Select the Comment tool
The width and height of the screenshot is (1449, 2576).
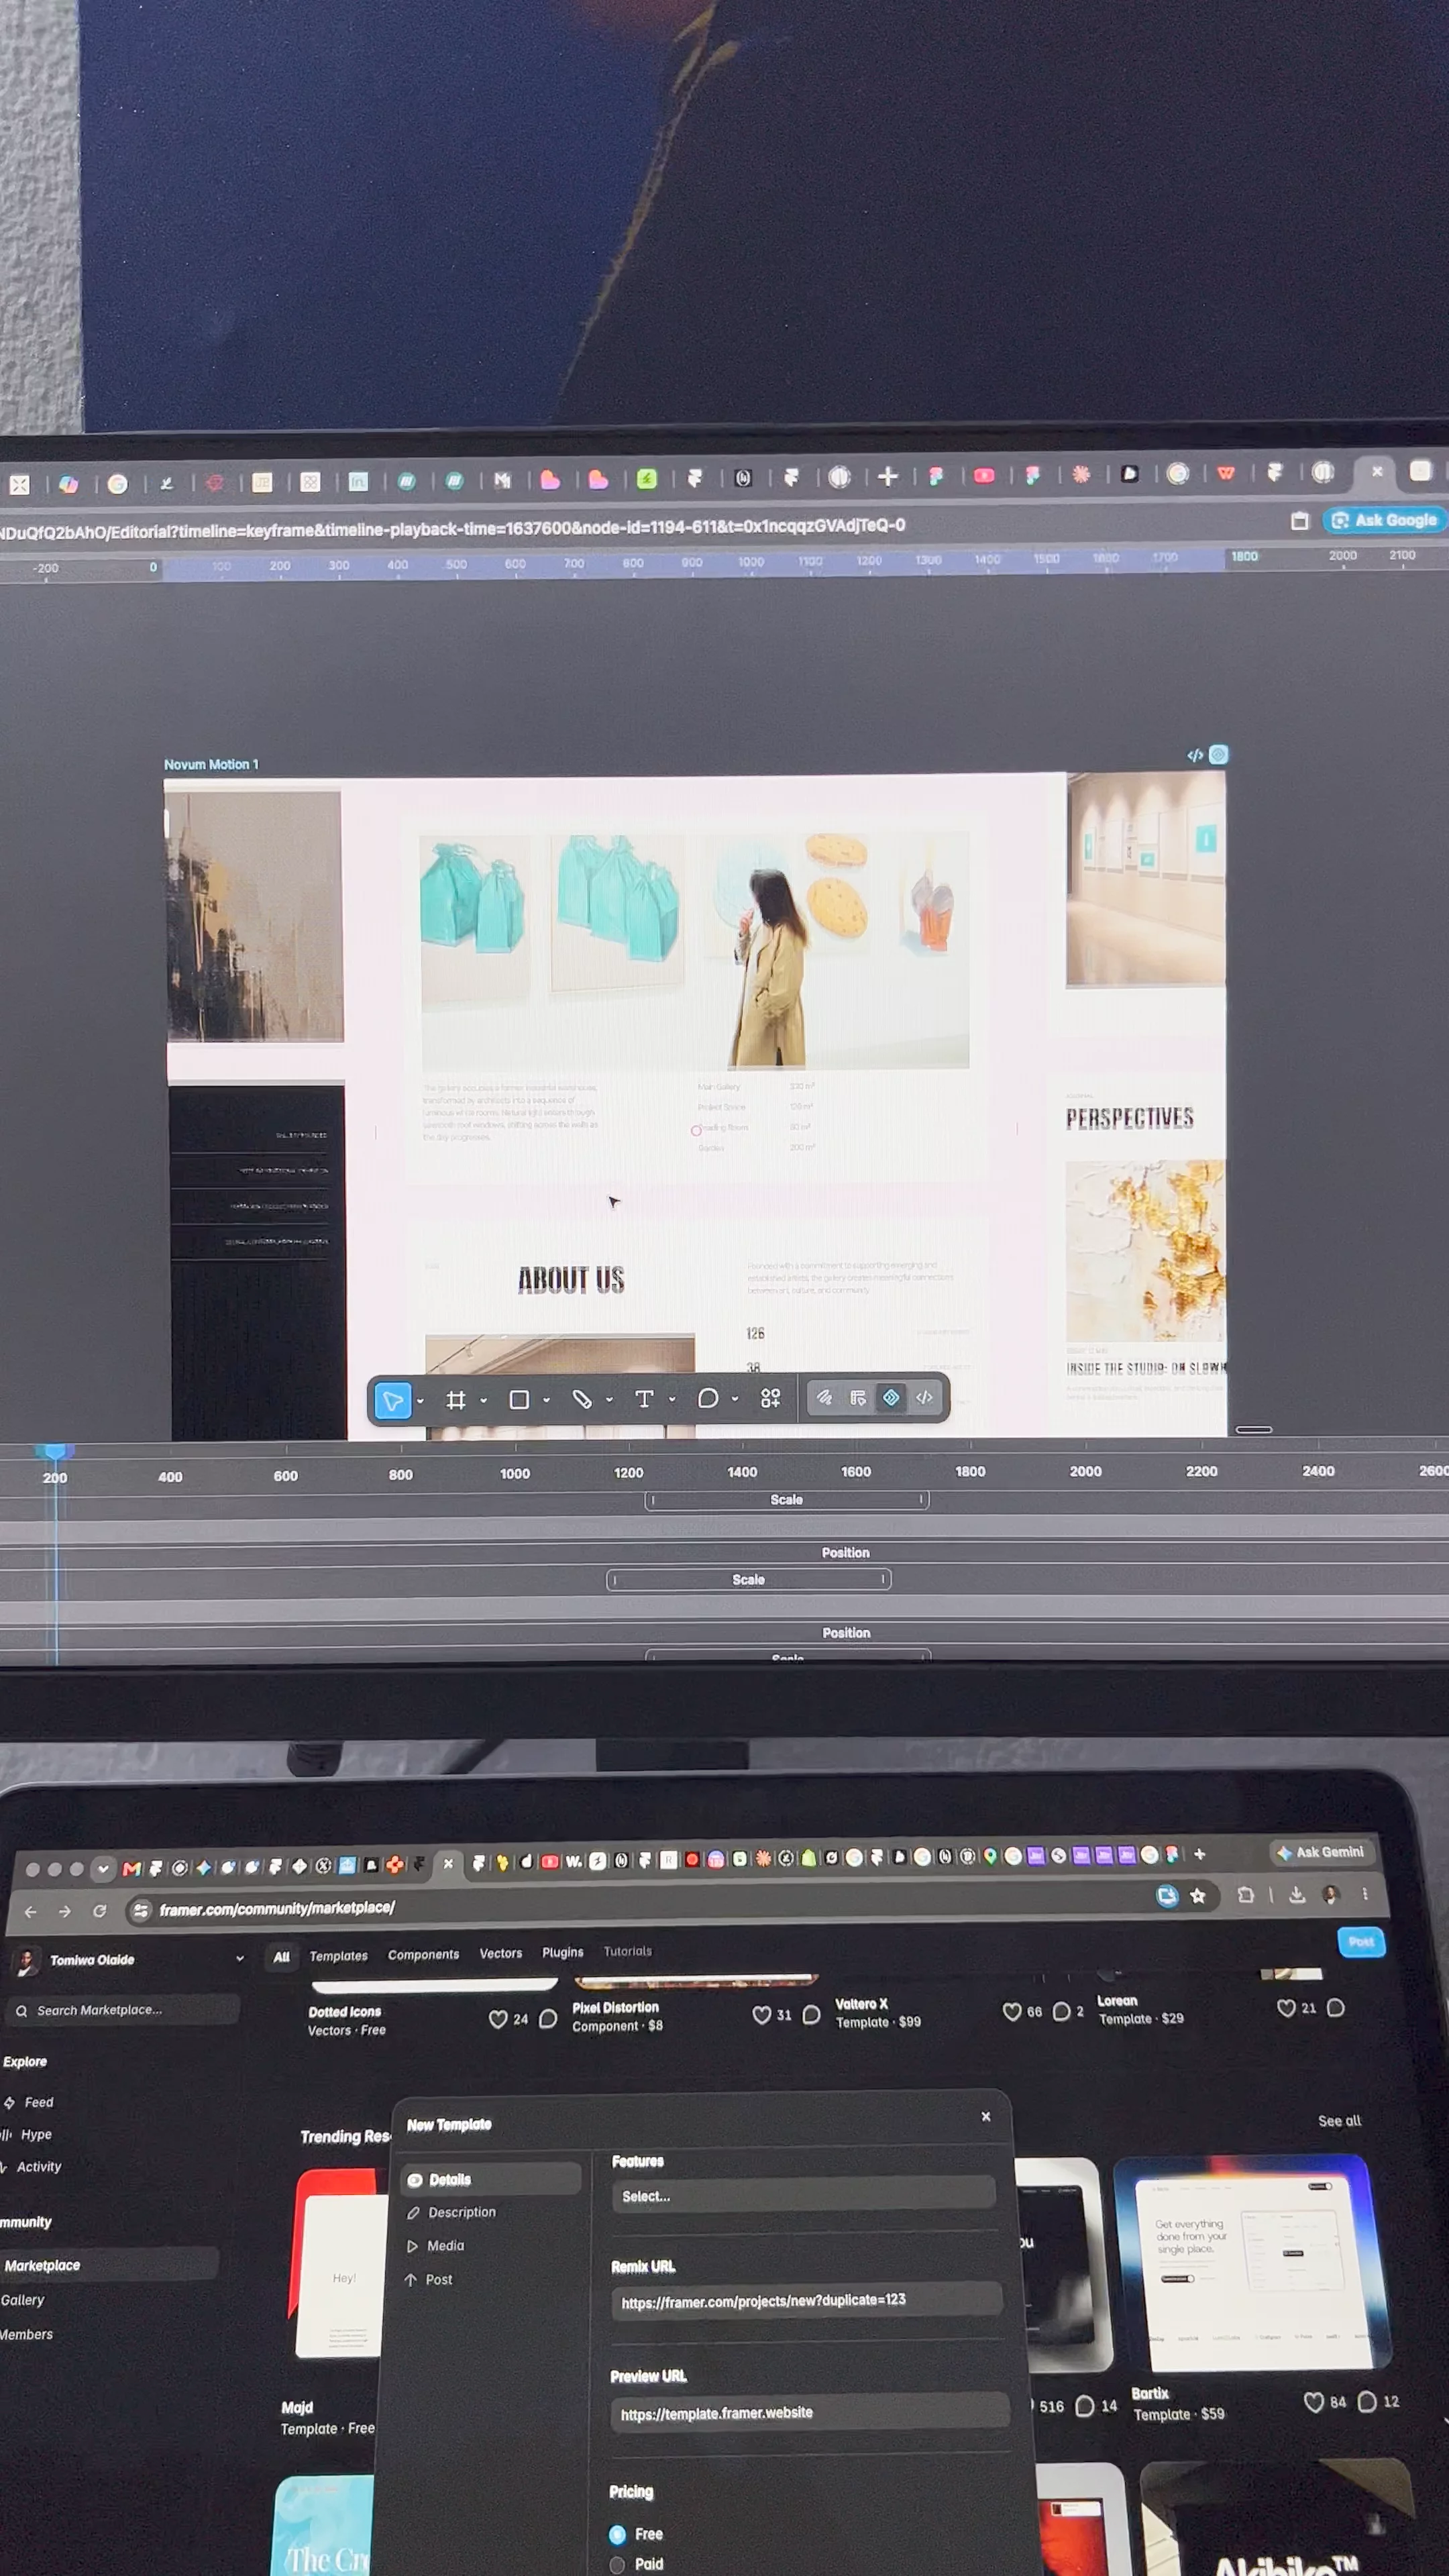coord(708,1398)
